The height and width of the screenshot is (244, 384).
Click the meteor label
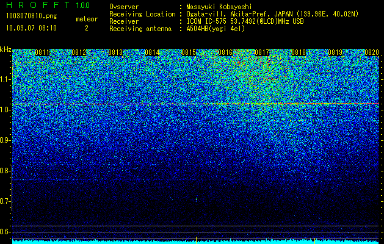coord(87,19)
